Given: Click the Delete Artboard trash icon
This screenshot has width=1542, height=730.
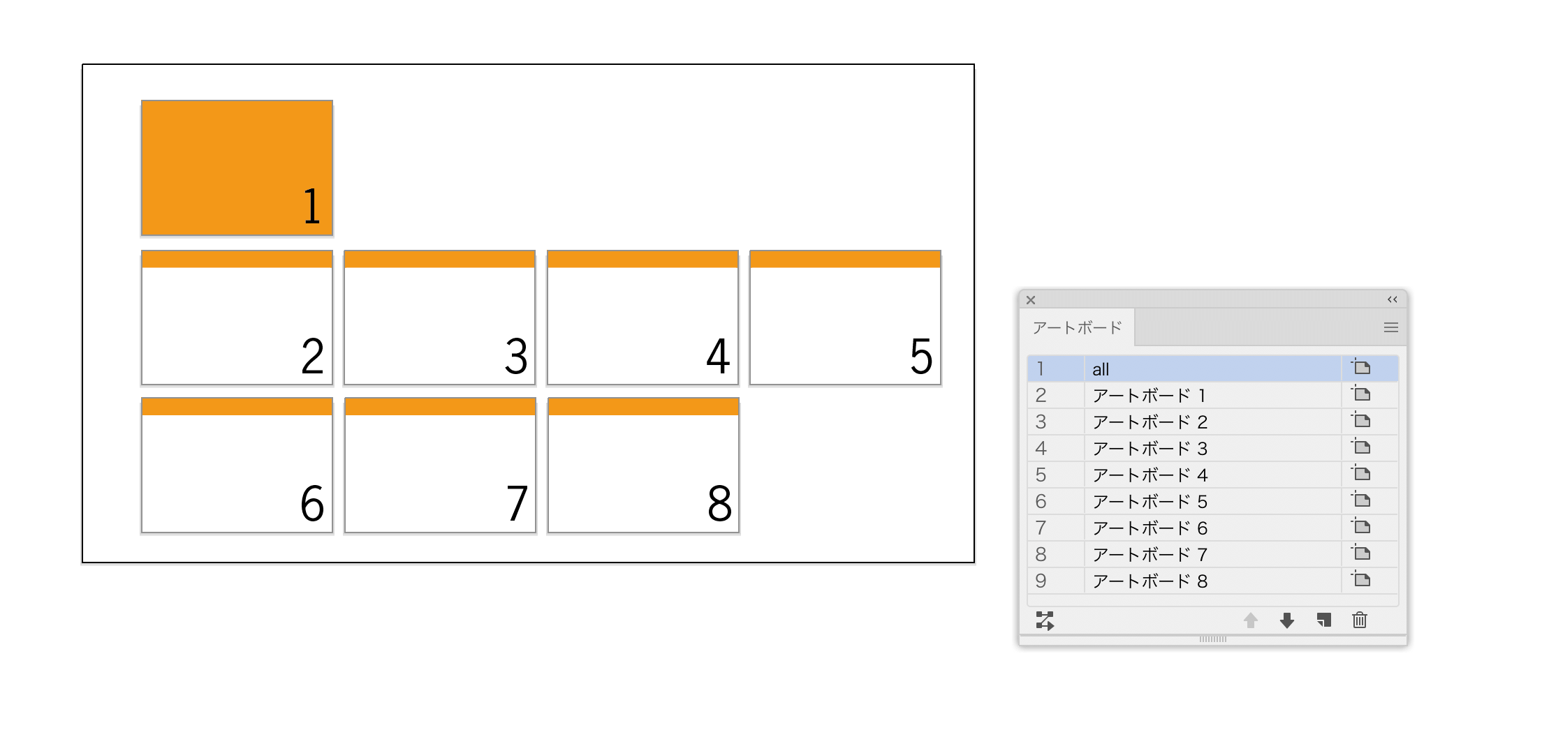Looking at the screenshot, I should pos(1360,620).
